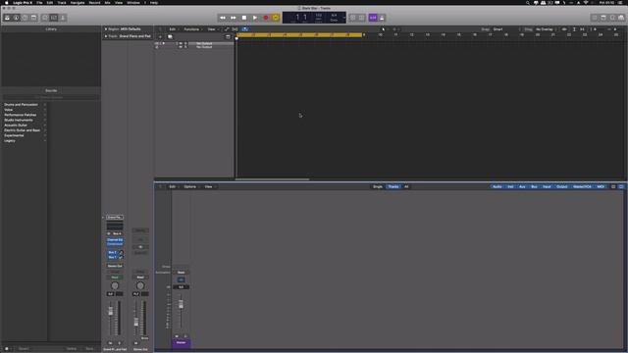Toggle the purple Count-in button
The height and width of the screenshot is (353, 628).
point(373,18)
